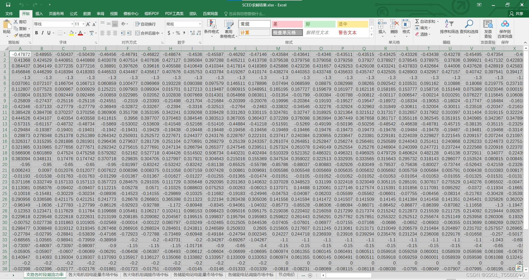Select 检查单元格 cell style
Screen dimensions: 529x280
(287, 33)
